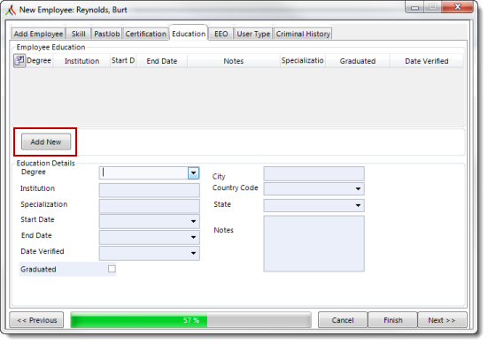
Task: Open the End Date picker dropdown
Action: point(193,237)
